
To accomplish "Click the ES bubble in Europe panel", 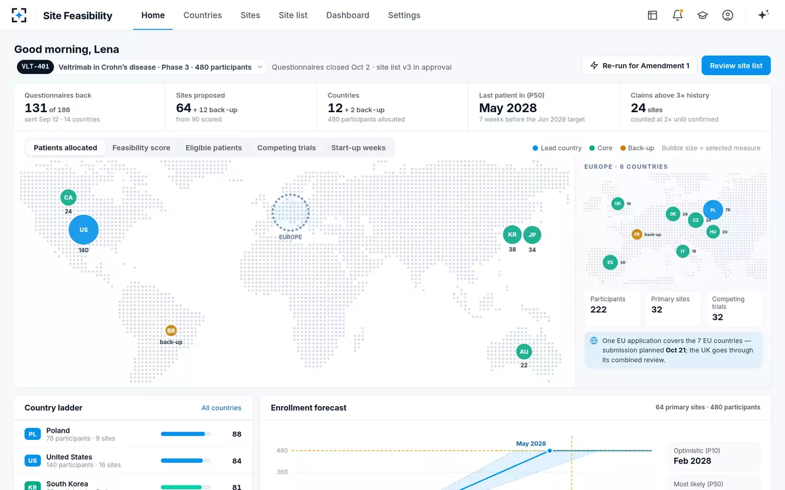I will tap(610, 262).
